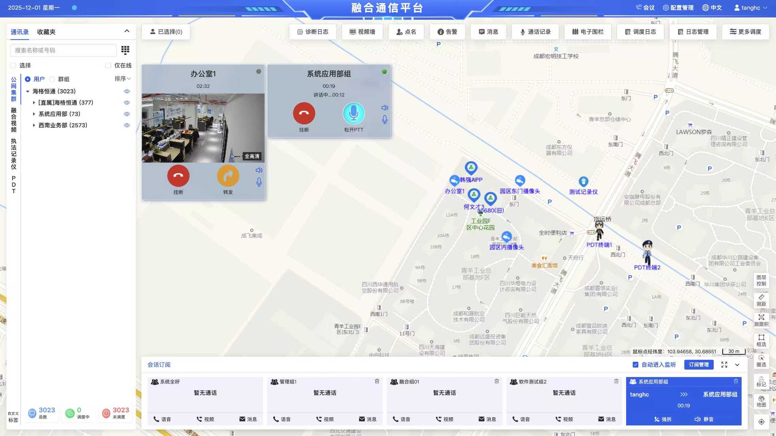The width and height of the screenshot is (776, 436).
Task: Toggle visibility eye for 系统应用部 (73)
Action: pos(127,114)
